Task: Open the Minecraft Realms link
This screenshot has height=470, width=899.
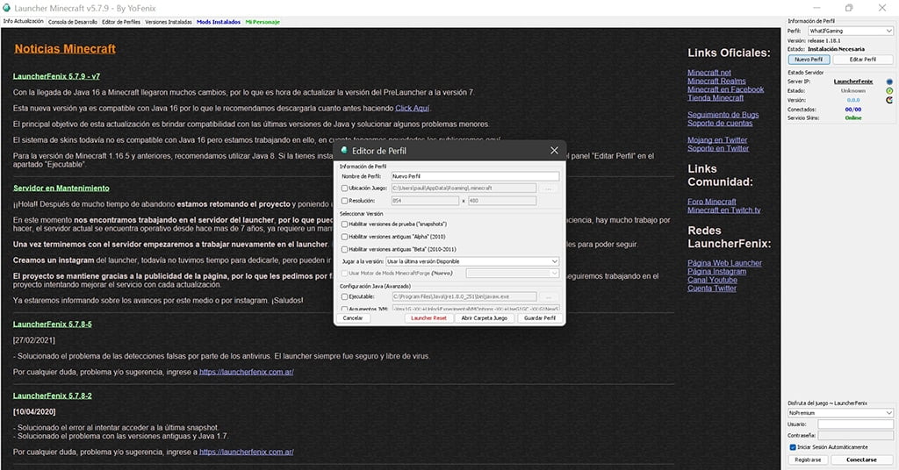Action: click(x=716, y=82)
